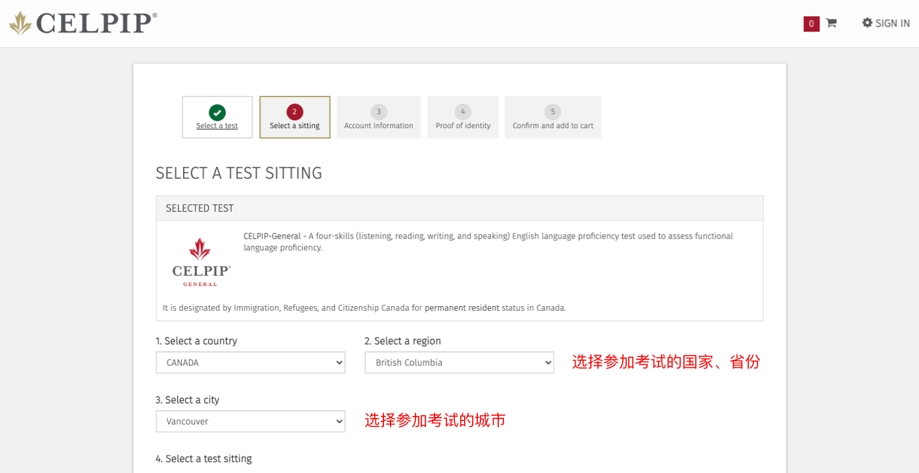Click the green checkmark on step one
This screenshot has width=919, height=473.
217,112
